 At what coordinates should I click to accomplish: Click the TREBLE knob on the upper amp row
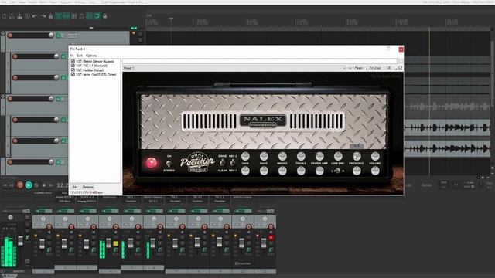tap(301, 156)
